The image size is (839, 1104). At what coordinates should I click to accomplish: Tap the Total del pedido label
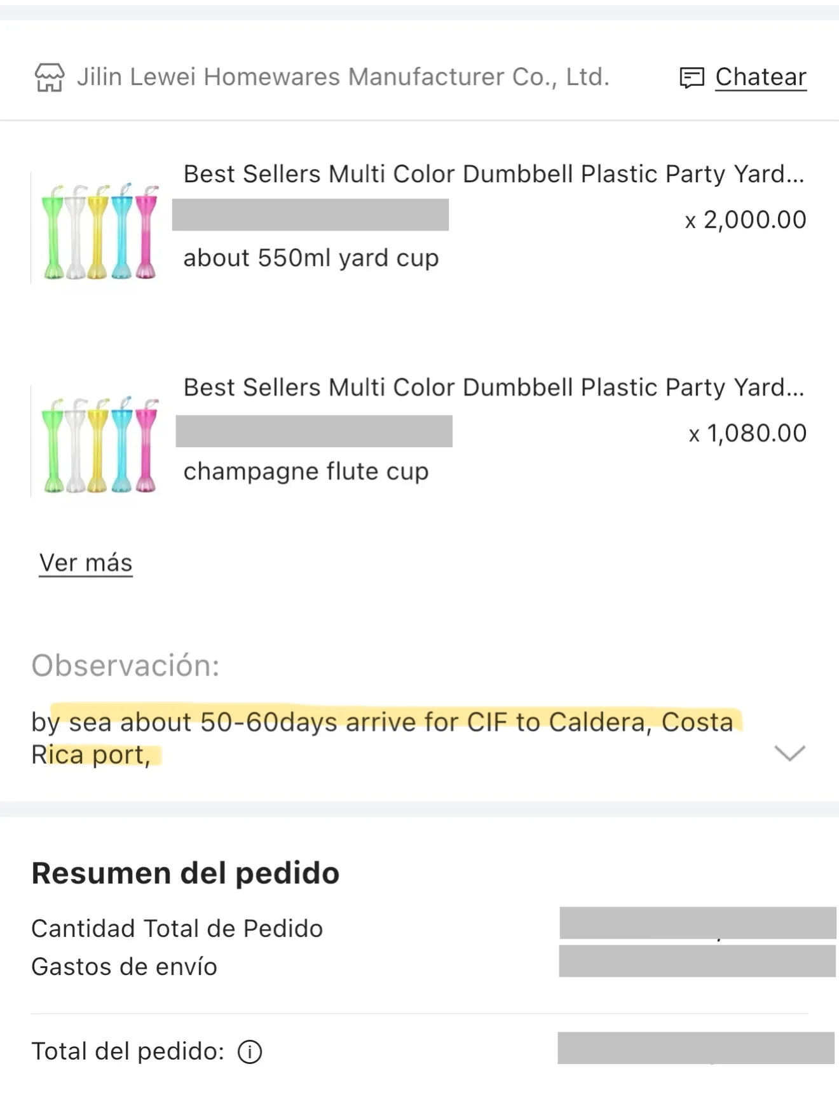point(128,1052)
